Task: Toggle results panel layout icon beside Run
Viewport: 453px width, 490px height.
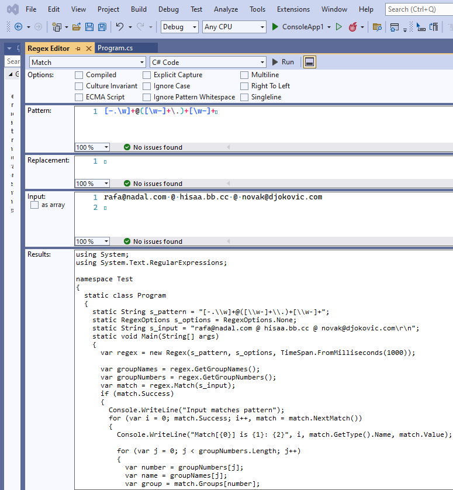Action: [310, 62]
